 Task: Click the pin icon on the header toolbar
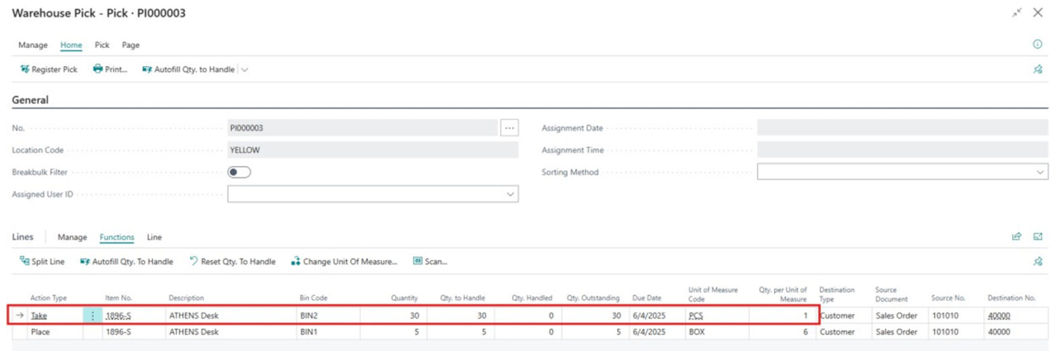click(1038, 69)
